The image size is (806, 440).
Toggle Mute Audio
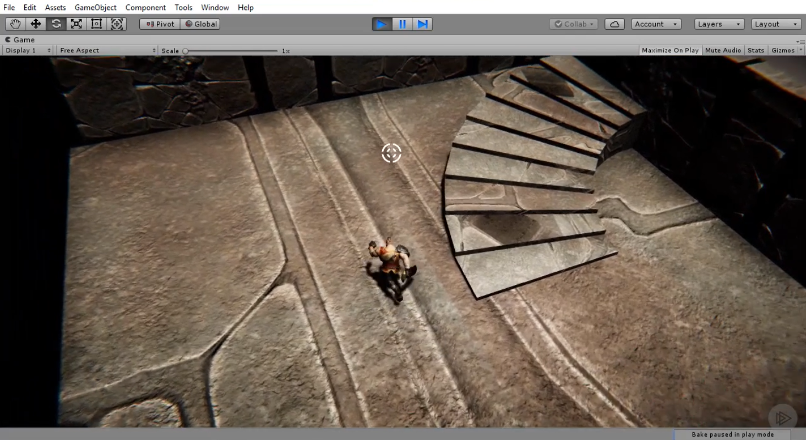(x=723, y=51)
